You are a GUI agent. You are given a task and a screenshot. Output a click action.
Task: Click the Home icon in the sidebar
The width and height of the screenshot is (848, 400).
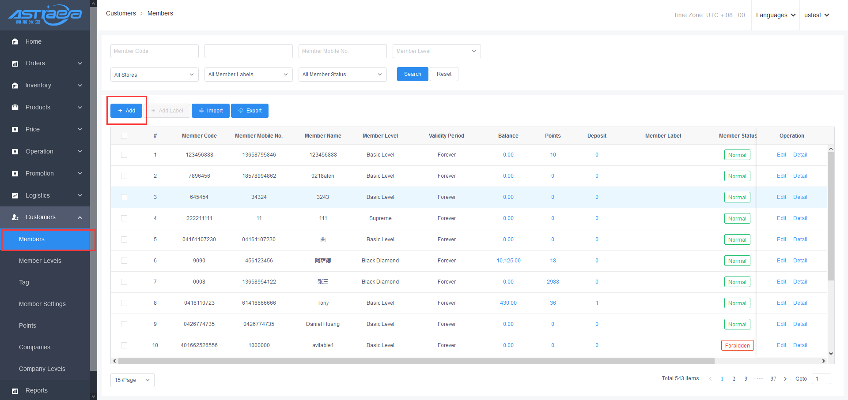pyautogui.click(x=15, y=41)
